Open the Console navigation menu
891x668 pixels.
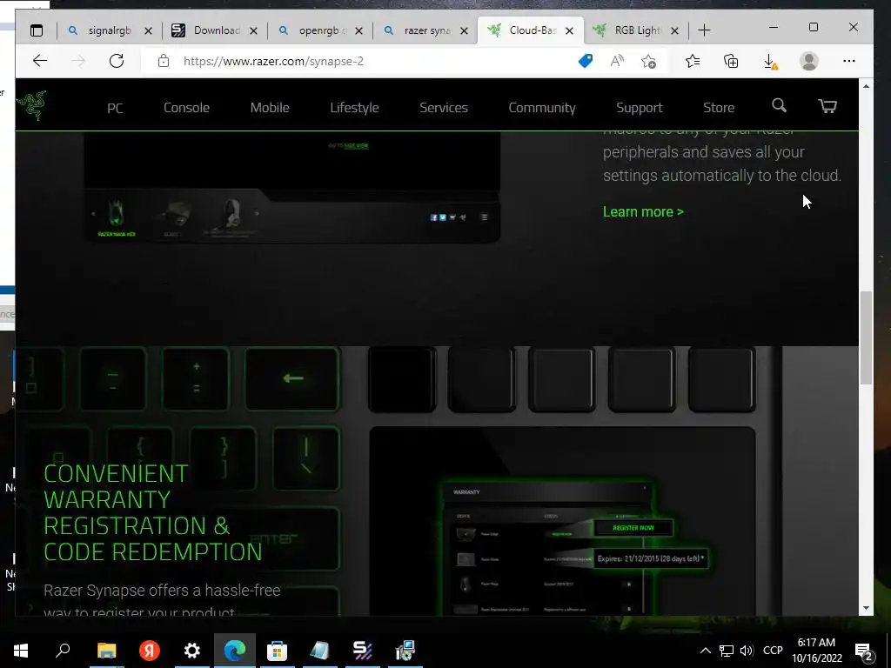tap(186, 108)
